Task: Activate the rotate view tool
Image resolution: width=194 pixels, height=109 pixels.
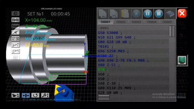Action: pyautogui.click(x=35, y=95)
